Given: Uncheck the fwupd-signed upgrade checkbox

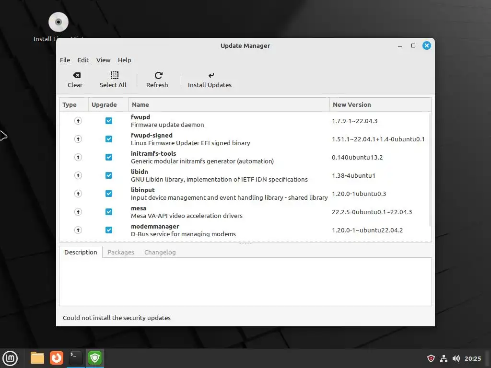Looking at the screenshot, I should [109, 139].
